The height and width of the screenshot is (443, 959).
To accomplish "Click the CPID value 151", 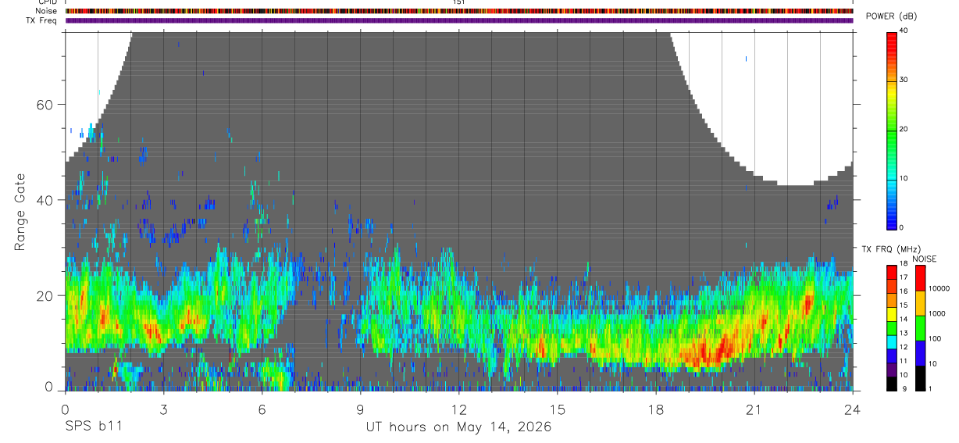I will tap(459, 2).
